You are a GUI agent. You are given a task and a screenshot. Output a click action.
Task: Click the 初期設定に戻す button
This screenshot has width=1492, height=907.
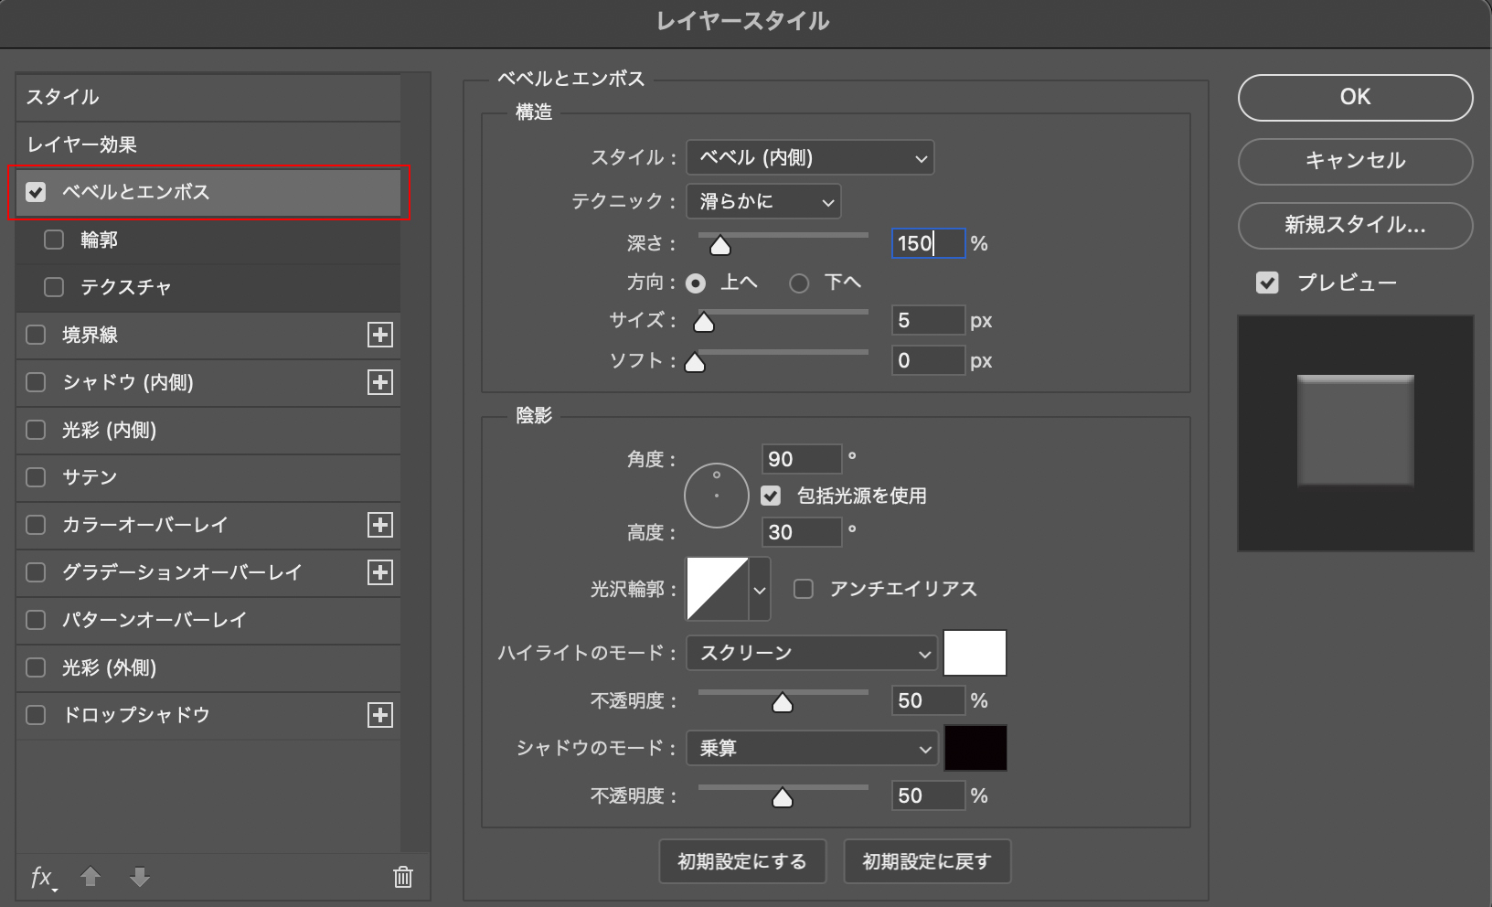[926, 861]
